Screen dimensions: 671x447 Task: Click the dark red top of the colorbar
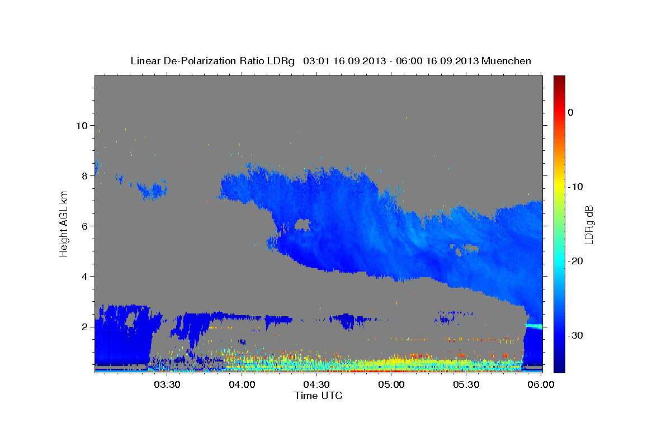[x=559, y=81]
